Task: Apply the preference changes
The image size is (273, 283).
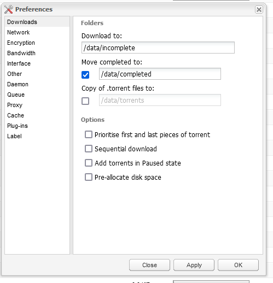Action: coord(194,265)
